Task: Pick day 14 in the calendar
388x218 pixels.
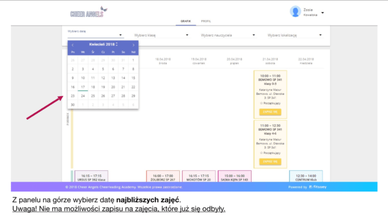Action: coord(123,78)
